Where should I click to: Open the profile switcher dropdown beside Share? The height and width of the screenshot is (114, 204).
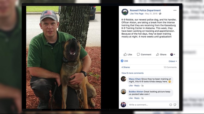pos(173,54)
